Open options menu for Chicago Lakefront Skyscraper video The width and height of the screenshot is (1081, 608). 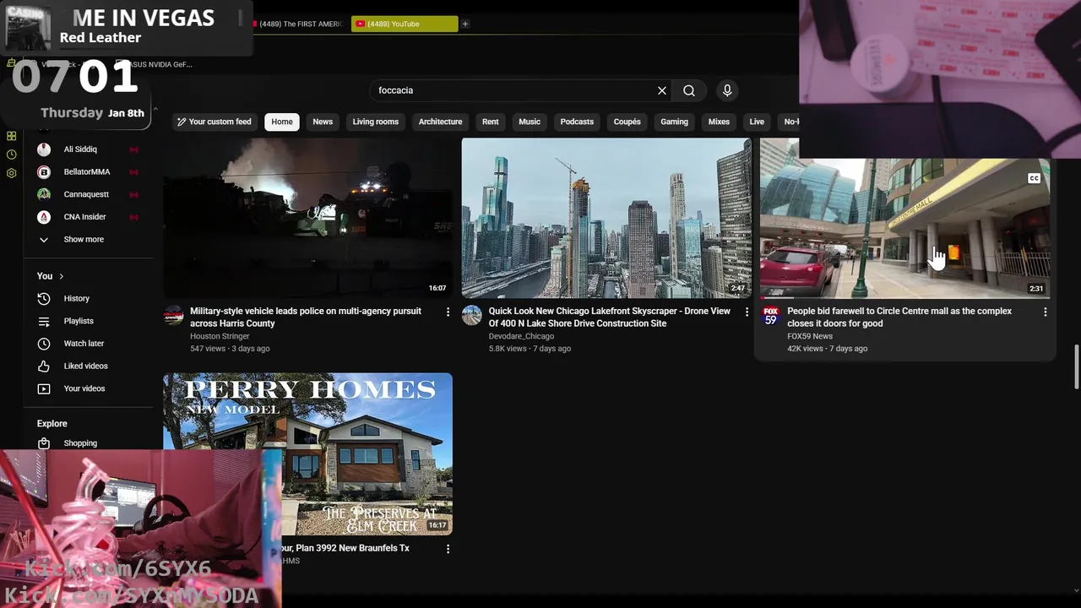click(747, 312)
